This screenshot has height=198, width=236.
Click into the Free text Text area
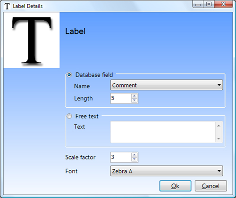click(163, 132)
